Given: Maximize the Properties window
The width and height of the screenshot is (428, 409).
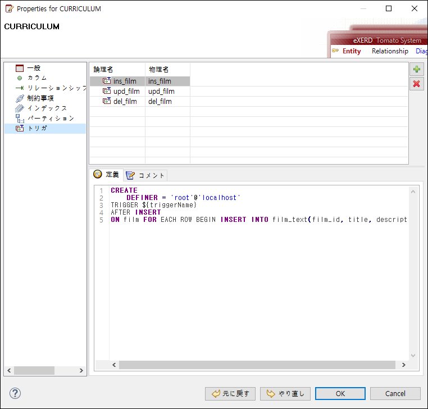Looking at the screenshot, I should point(389,8).
